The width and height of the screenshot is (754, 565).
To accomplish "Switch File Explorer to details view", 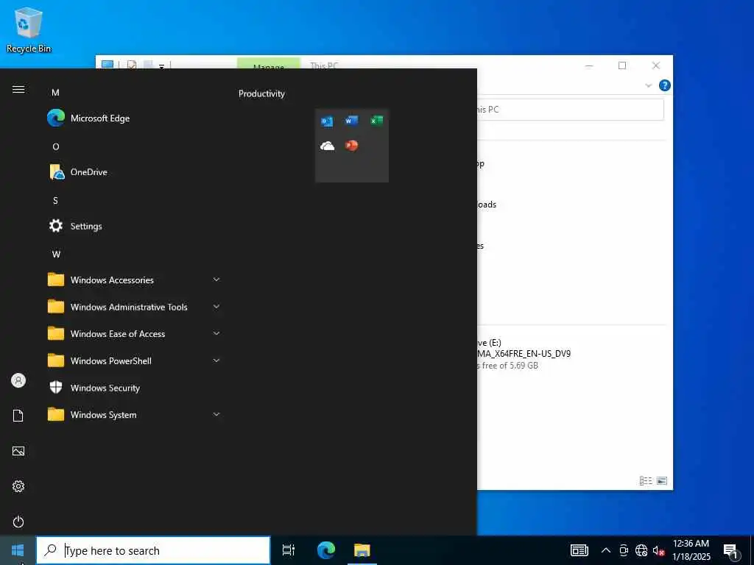I will (645, 481).
